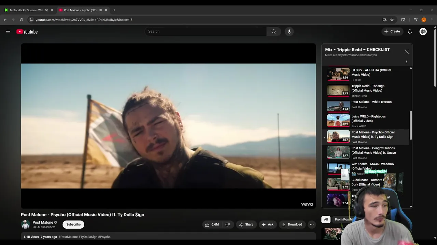Go to the YouTube home logo

tap(27, 32)
